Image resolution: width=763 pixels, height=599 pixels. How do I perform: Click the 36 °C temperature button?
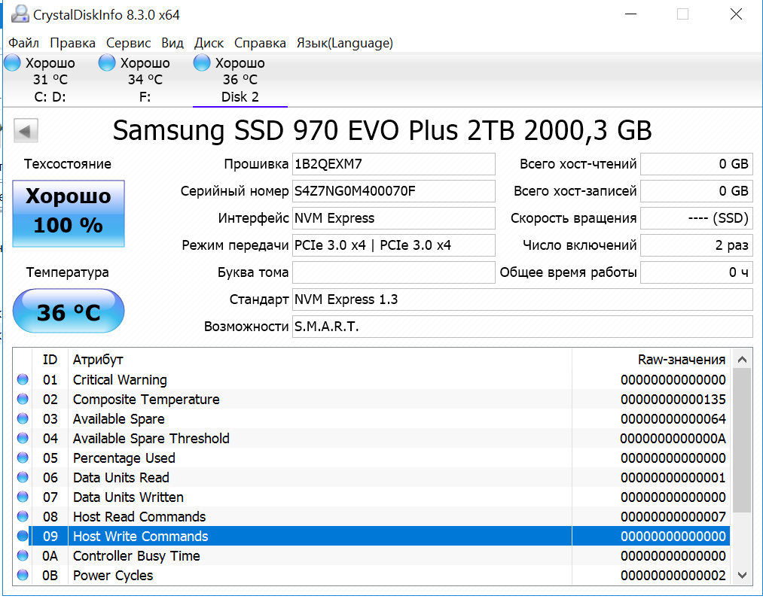(69, 312)
